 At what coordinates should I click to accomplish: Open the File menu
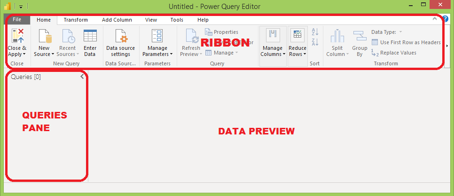click(x=17, y=20)
